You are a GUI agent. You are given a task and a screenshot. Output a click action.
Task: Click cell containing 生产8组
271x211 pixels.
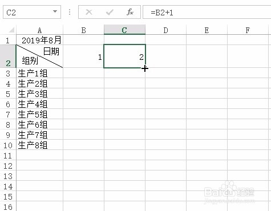(x=39, y=145)
